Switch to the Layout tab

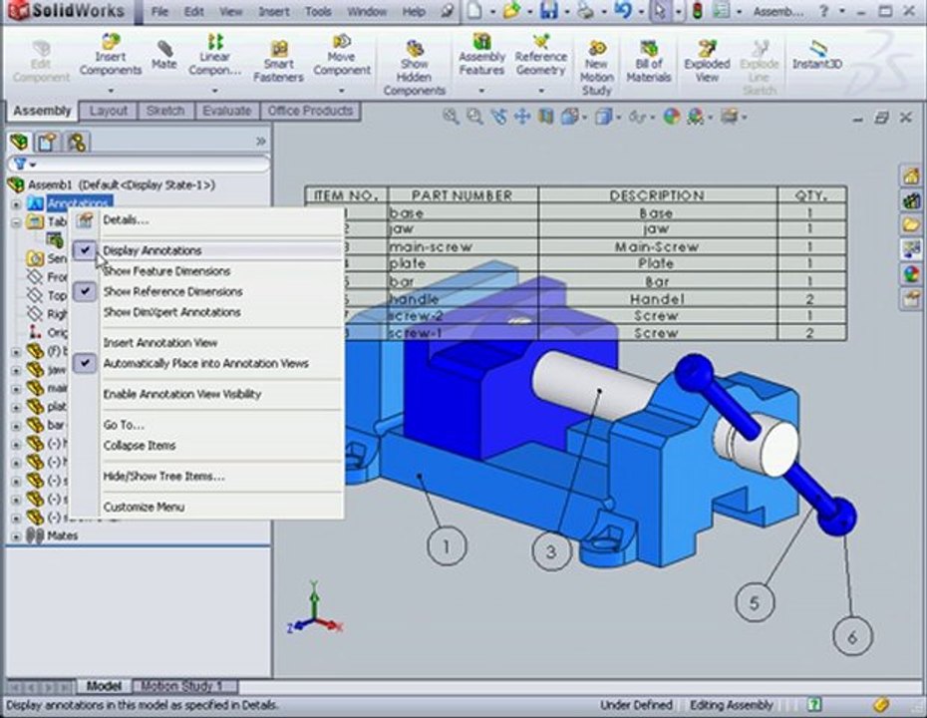click(x=109, y=111)
